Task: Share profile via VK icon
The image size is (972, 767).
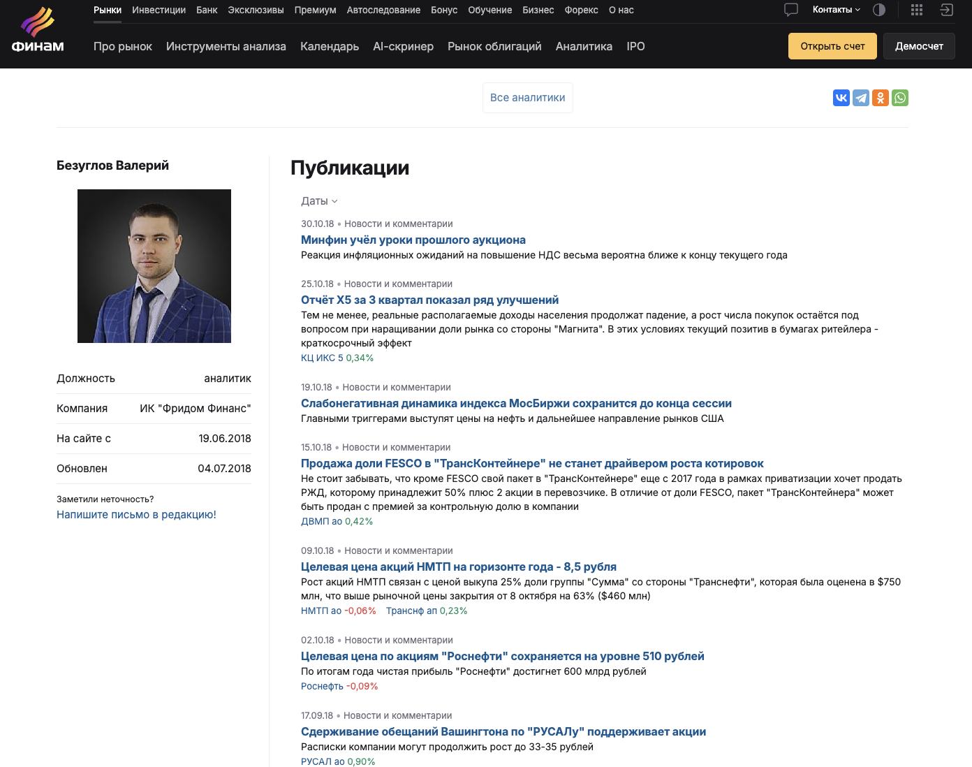Action: coord(841,98)
